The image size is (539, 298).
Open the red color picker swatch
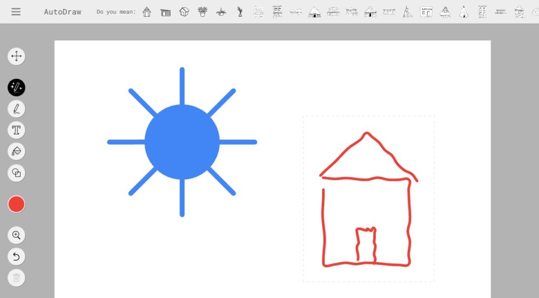click(x=16, y=204)
